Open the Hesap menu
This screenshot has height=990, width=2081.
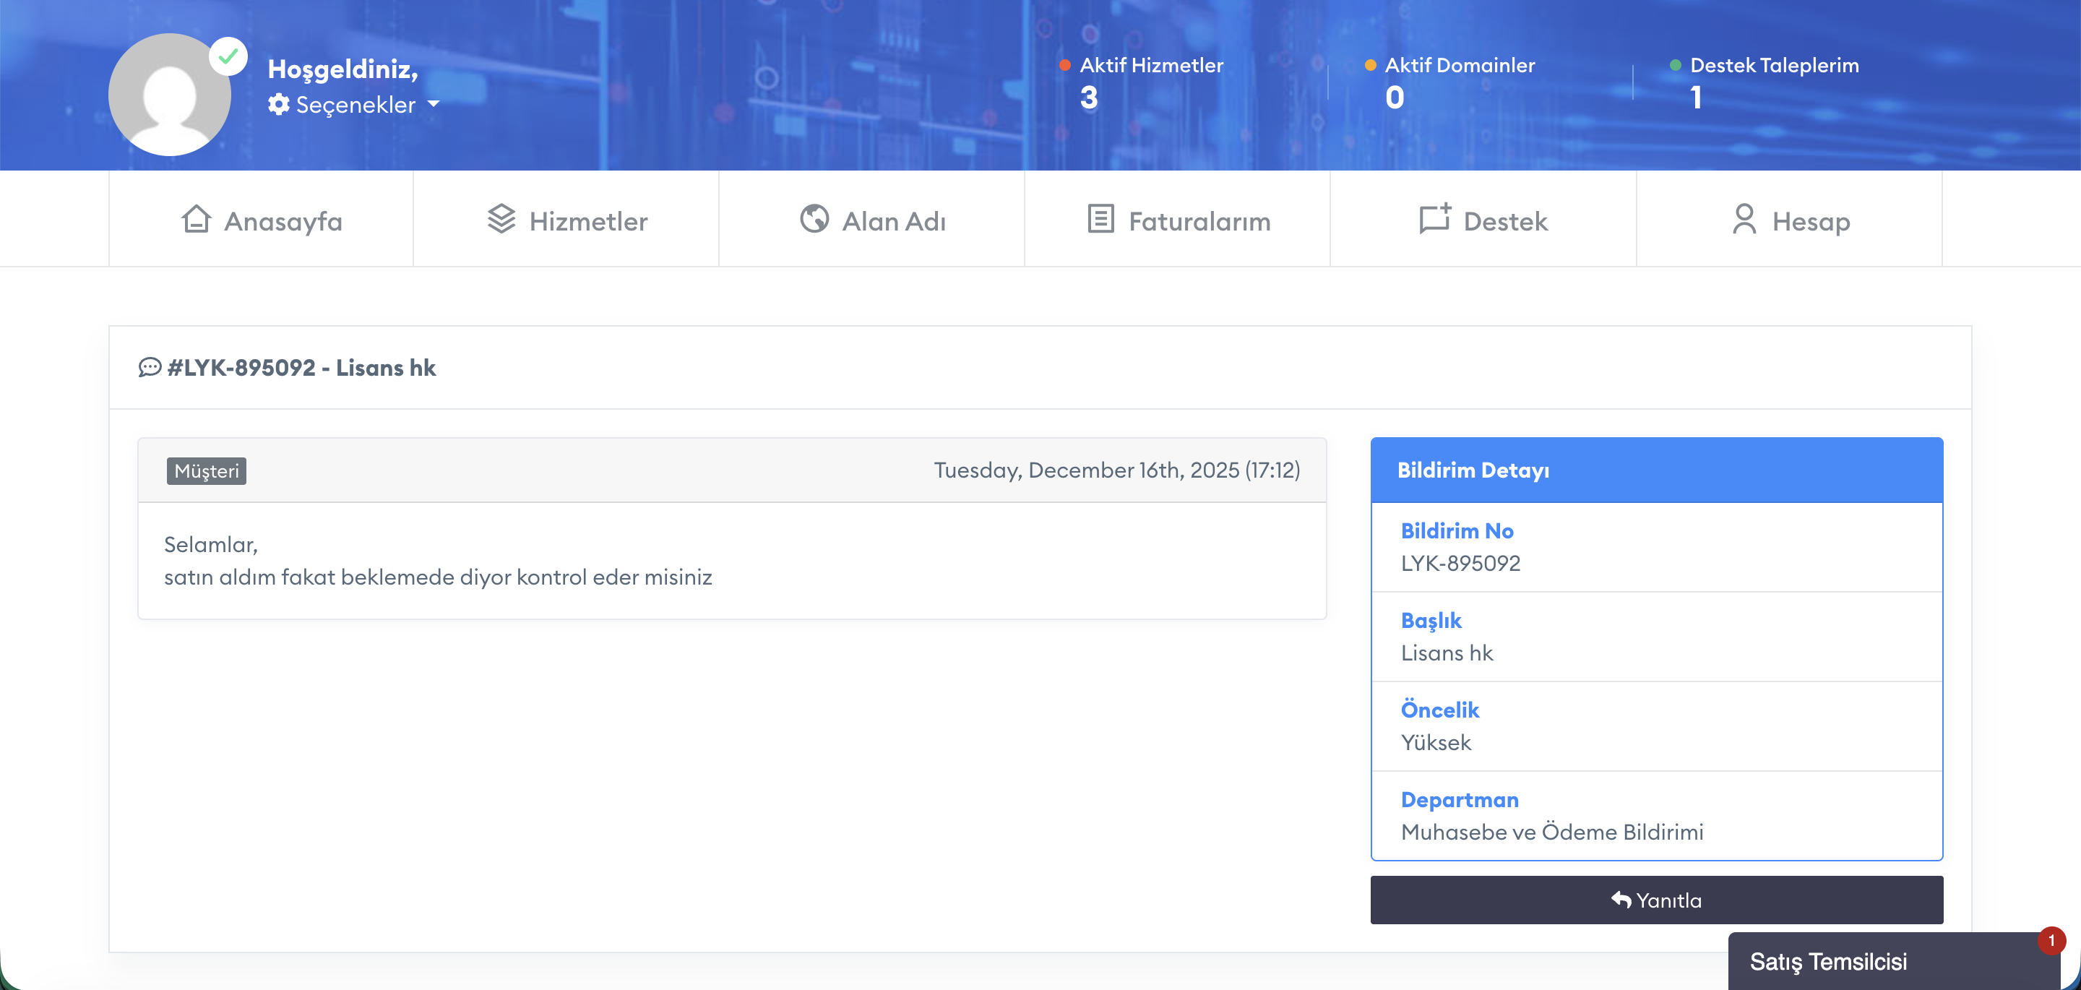1789,219
